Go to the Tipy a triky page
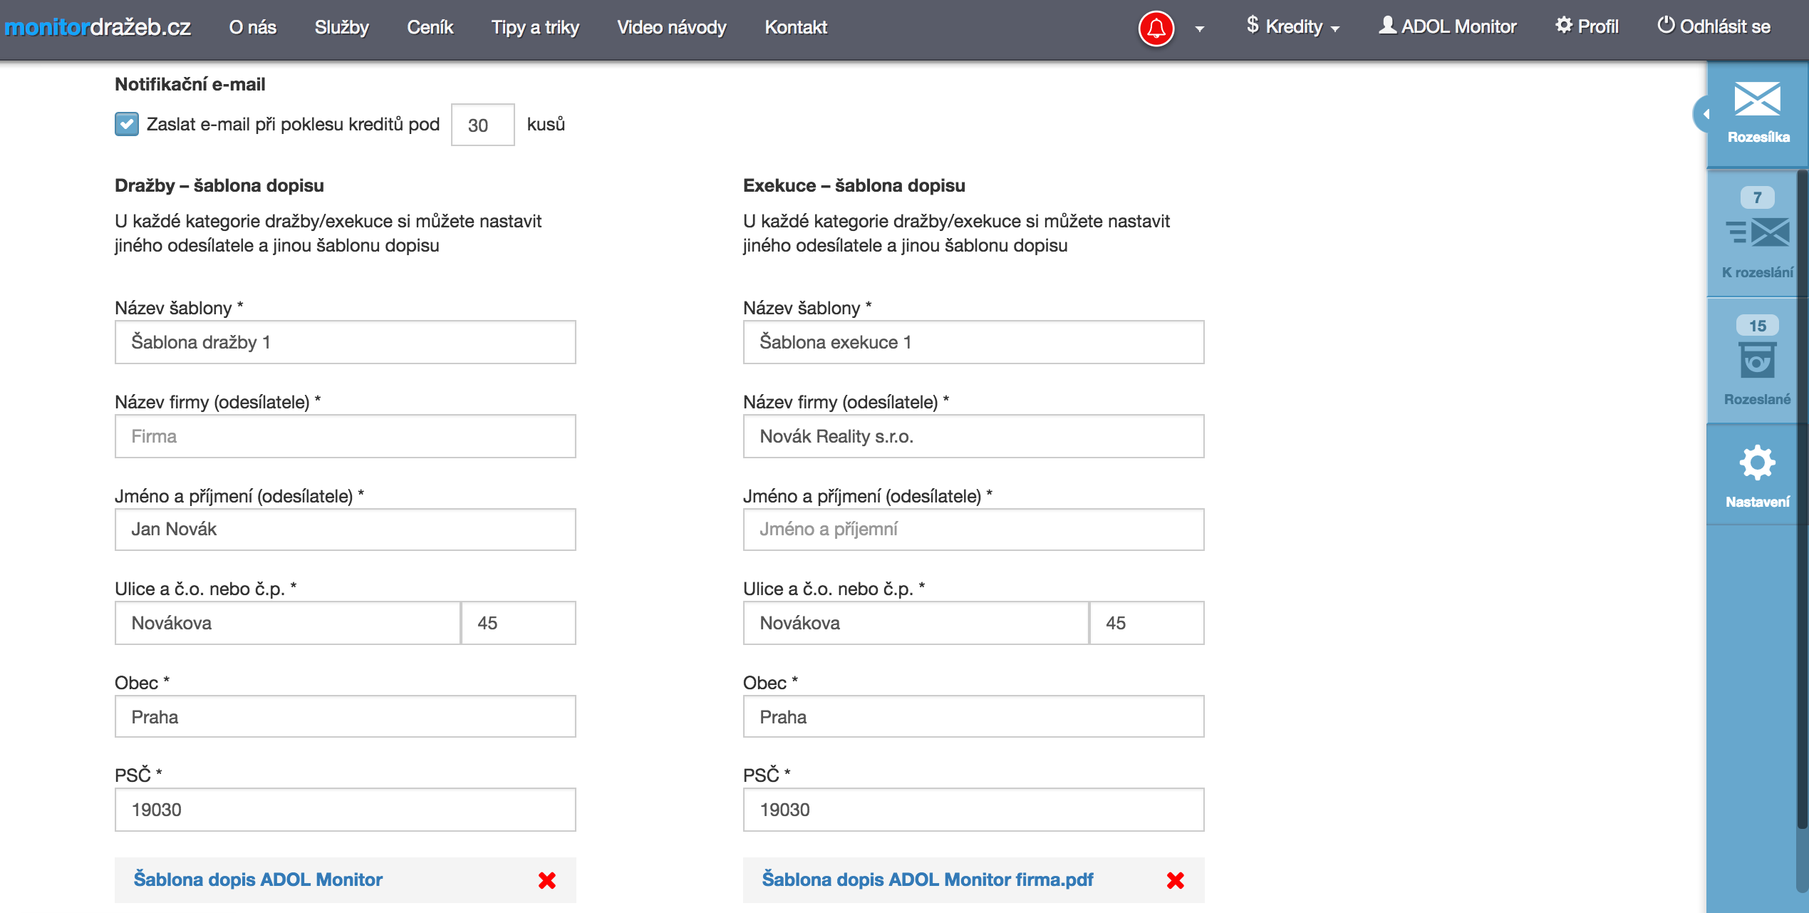The image size is (1809, 913). coord(534,27)
